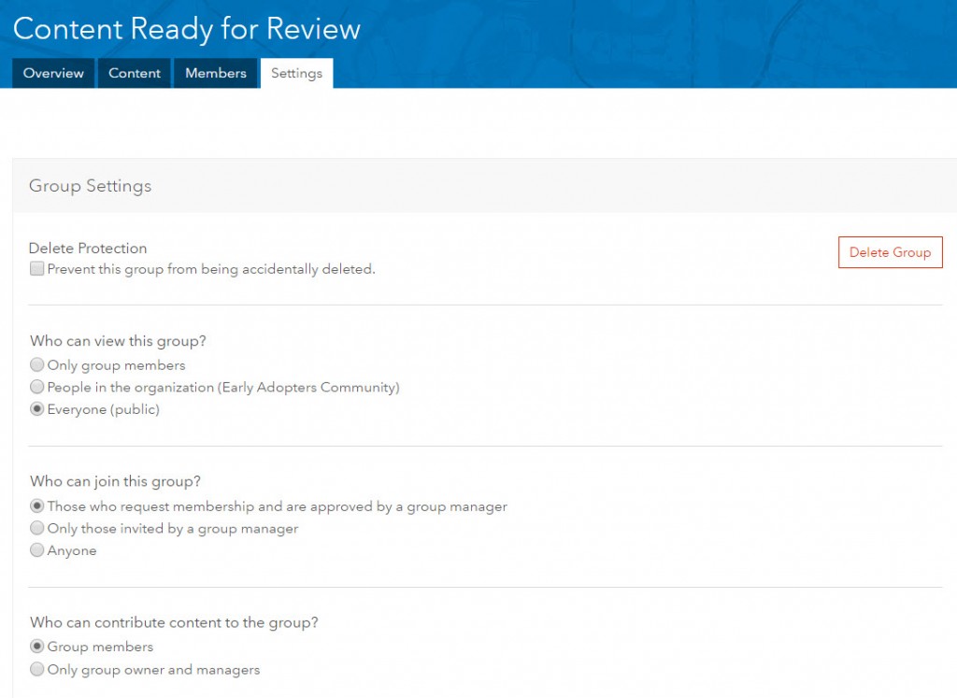The height and width of the screenshot is (698, 957).
Task: Click 'Who can contribute content to the group?'
Action: (x=174, y=622)
